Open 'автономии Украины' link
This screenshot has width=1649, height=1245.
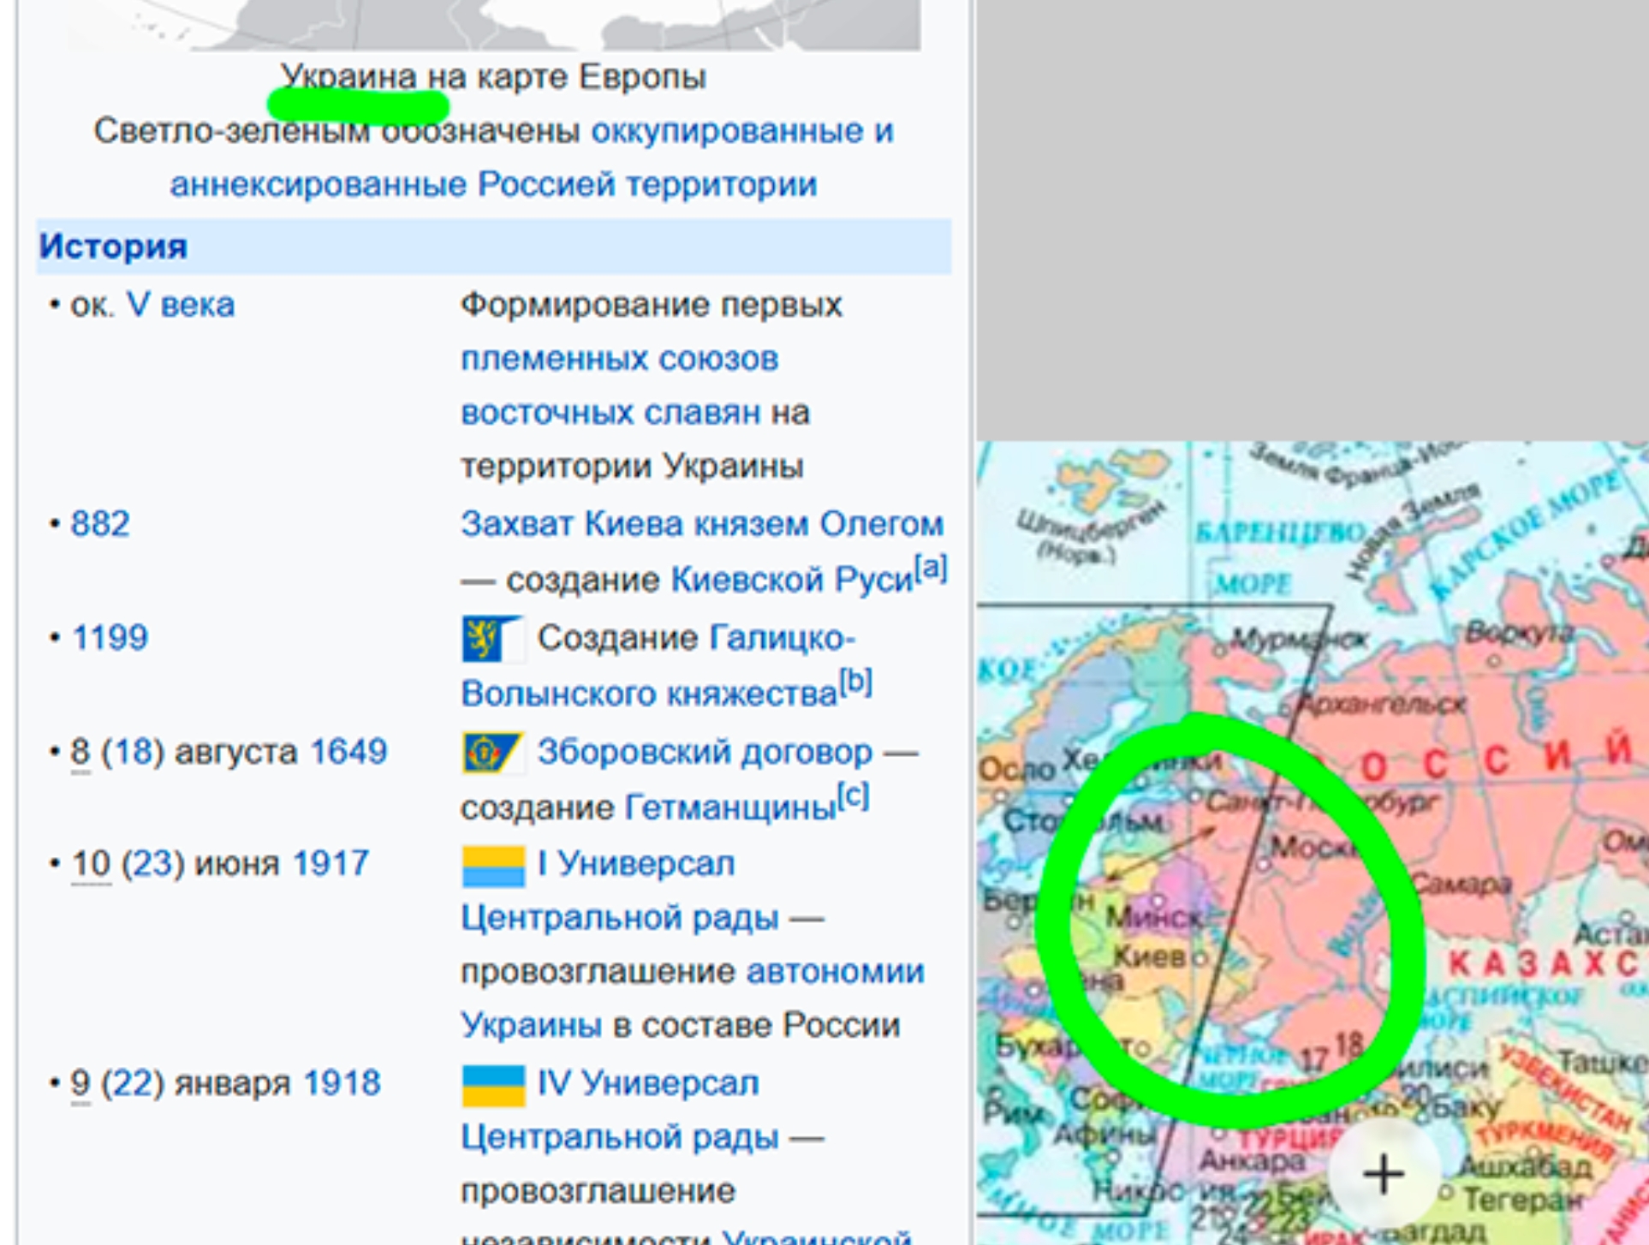pos(835,972)
